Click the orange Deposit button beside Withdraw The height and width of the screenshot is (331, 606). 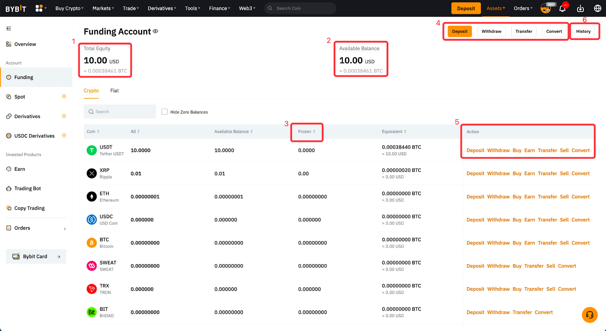point(460,31)
